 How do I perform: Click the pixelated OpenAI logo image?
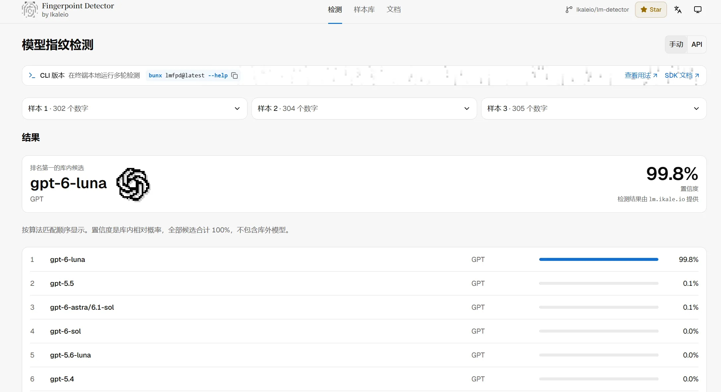[133, 185]
